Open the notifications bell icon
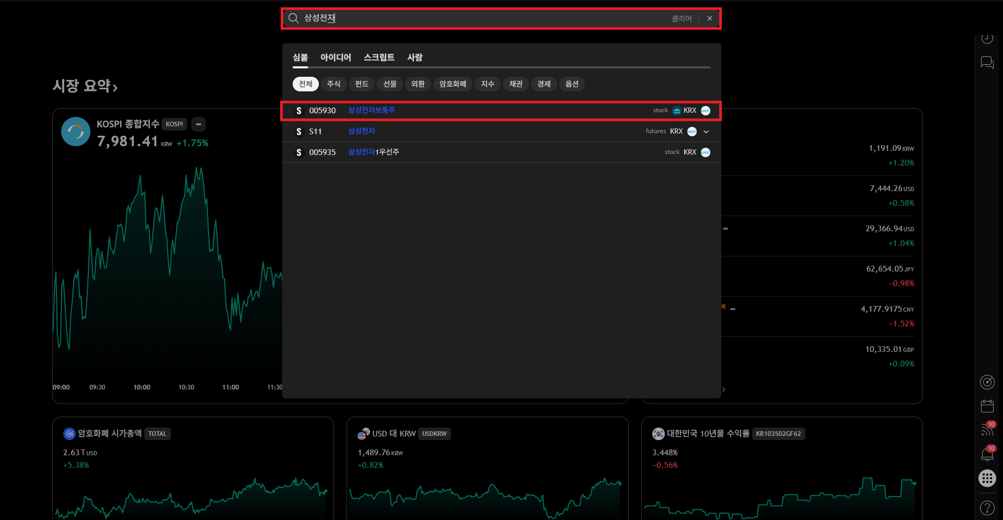Viewport: 1003px width, 520px height. click(987, 454)
